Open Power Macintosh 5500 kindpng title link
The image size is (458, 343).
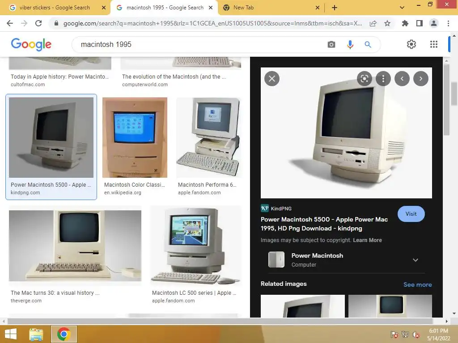pos(324,224)
